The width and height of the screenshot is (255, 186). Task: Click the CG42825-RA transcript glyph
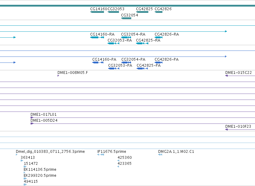click(x=142, y=43)
